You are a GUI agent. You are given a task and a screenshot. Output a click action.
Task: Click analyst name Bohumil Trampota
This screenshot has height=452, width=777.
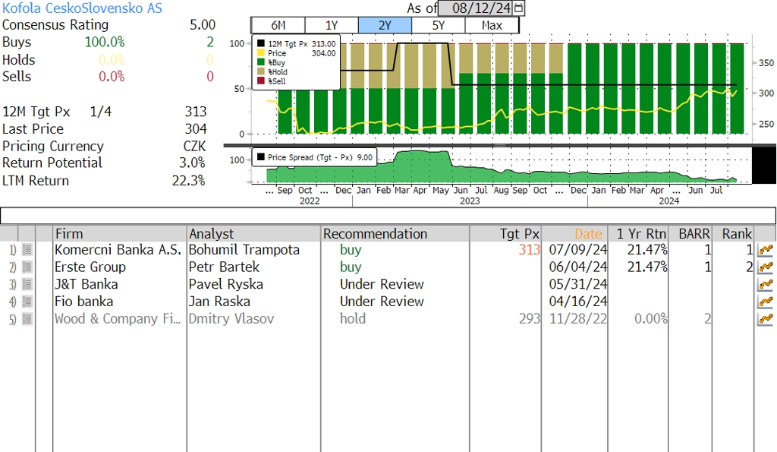(x=244, y=250)
